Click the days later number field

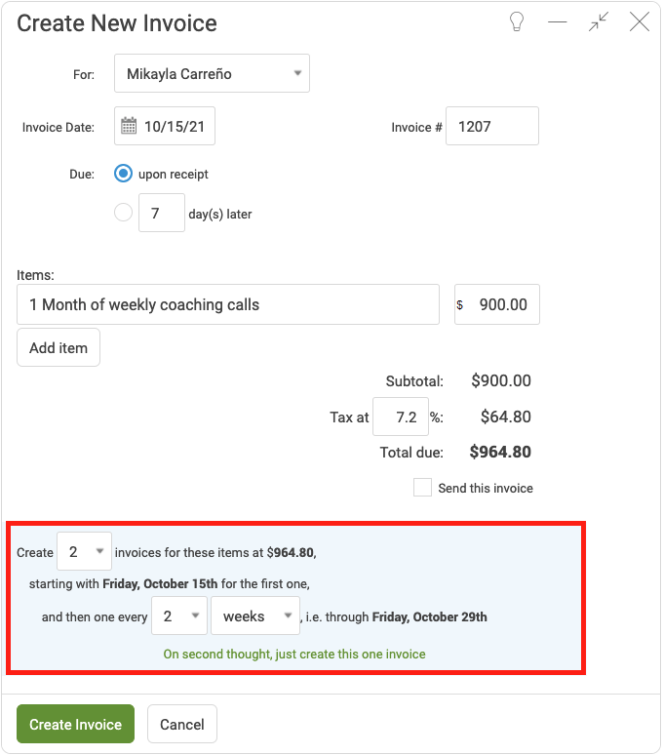click(x=162, y=213)
